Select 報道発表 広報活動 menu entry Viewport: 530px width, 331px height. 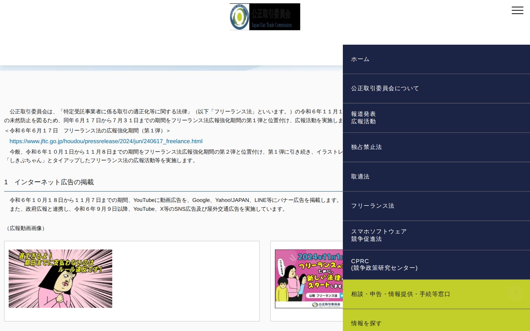[363, 118]
